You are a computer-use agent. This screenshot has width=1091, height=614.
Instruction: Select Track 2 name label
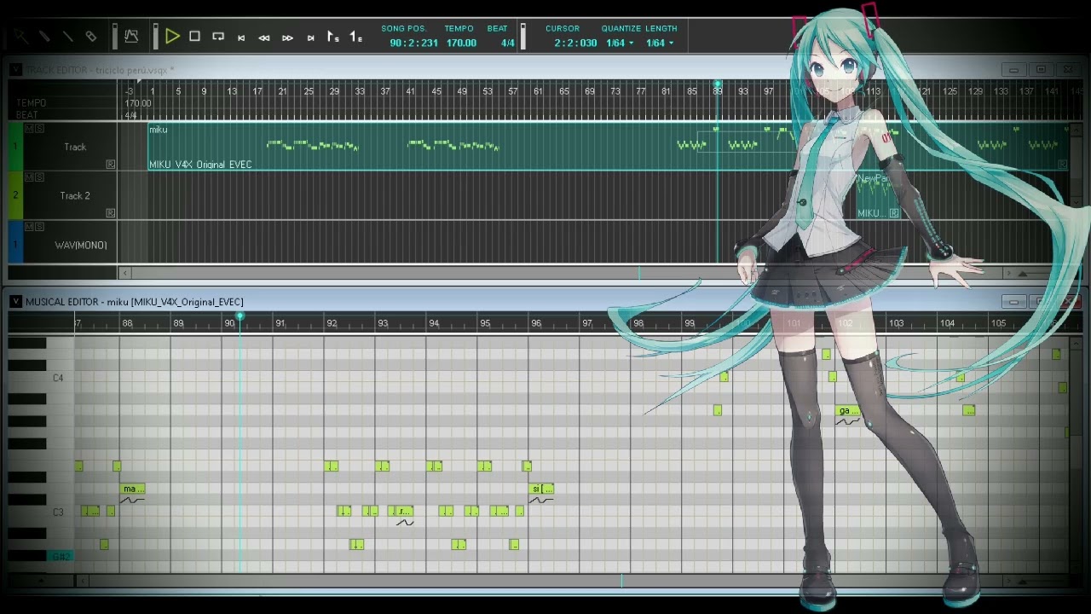(75, 195)
